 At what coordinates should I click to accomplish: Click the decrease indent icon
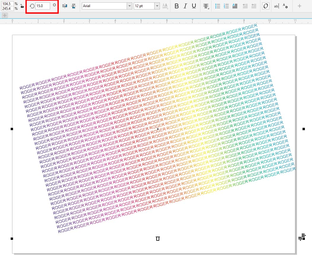point(245,6)
